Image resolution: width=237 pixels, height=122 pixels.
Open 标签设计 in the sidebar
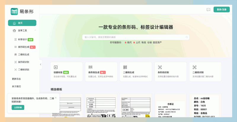coord(23,40)
